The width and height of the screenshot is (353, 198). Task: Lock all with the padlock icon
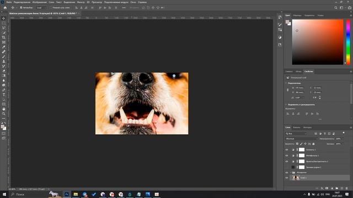point(313,144)
